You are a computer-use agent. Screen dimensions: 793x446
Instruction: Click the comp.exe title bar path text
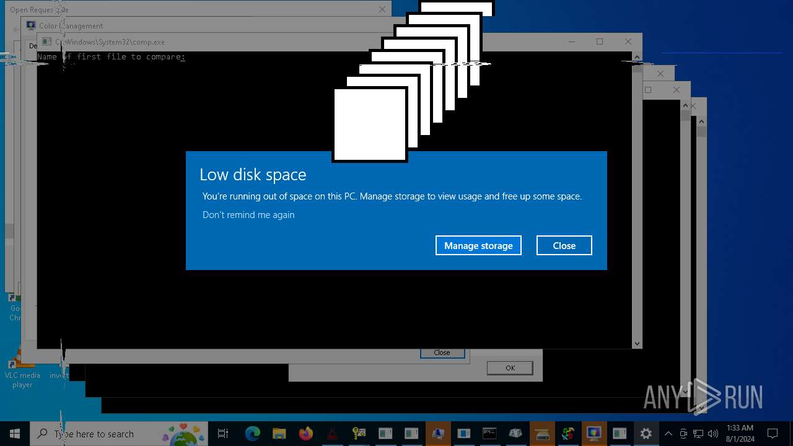click(110, 42)
